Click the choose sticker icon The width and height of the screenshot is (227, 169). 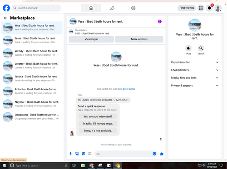[84, 154]
